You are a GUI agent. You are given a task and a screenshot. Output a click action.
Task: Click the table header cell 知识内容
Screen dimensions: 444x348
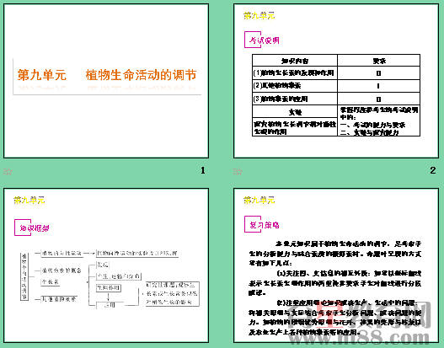pyautogui.click(x=295, y=61)
